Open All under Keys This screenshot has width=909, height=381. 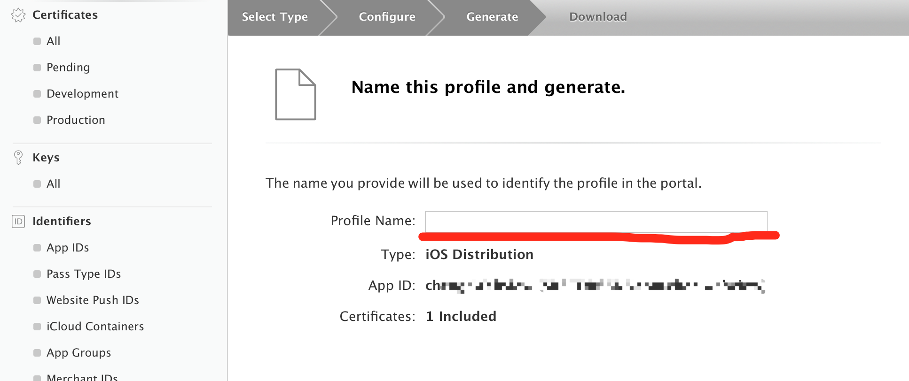coord(53,184)
